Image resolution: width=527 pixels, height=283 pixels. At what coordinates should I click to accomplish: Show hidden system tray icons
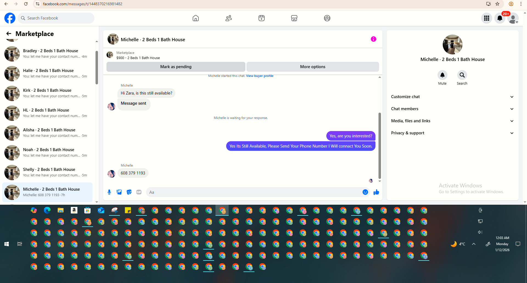click(x=474, y=244)
